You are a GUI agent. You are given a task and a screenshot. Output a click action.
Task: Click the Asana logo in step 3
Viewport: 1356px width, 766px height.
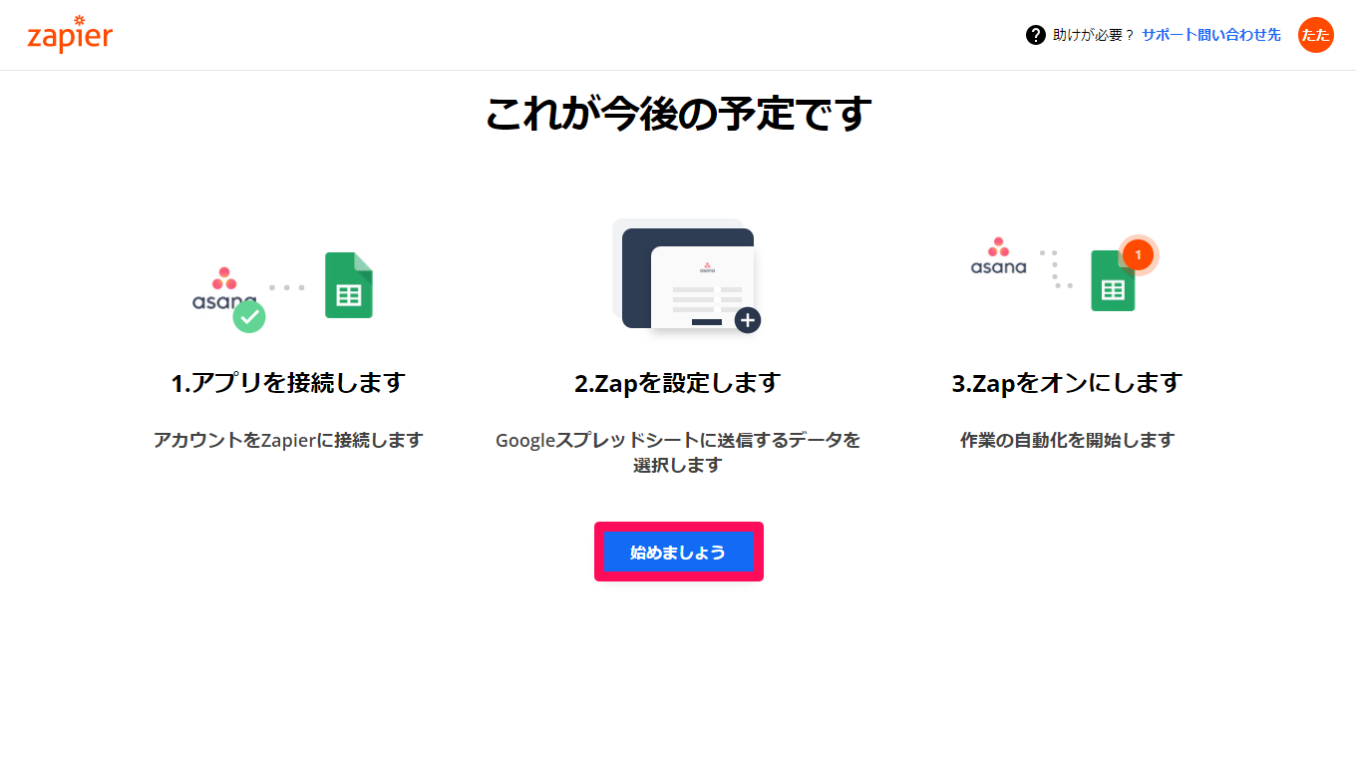[998, 255]
